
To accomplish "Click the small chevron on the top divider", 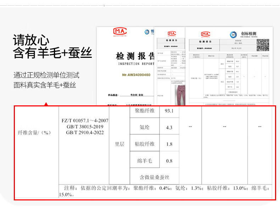I will (104, 6).
